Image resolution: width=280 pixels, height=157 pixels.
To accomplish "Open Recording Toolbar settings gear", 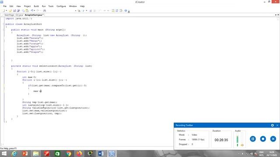I will tap(272, 125).
